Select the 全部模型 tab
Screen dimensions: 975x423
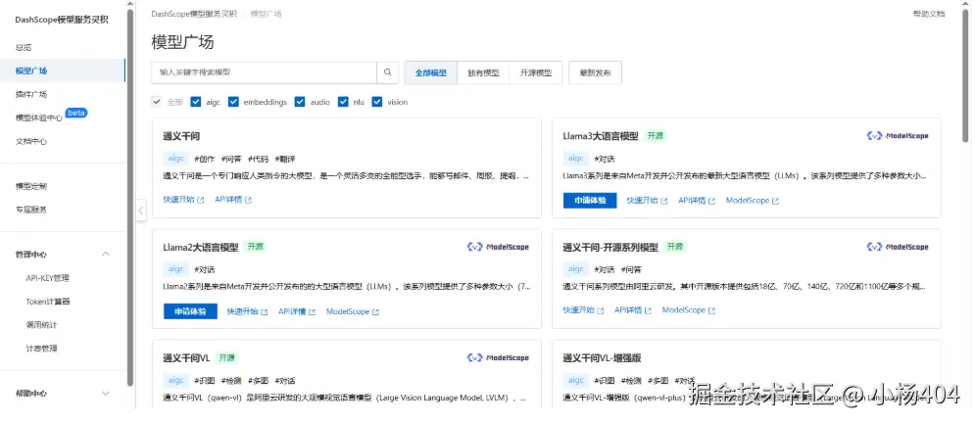click(x=431, y=72)
